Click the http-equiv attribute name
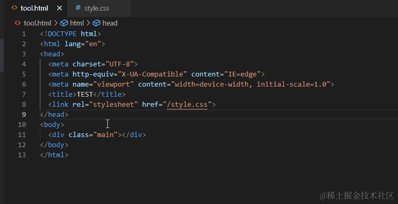 (93, 74)
